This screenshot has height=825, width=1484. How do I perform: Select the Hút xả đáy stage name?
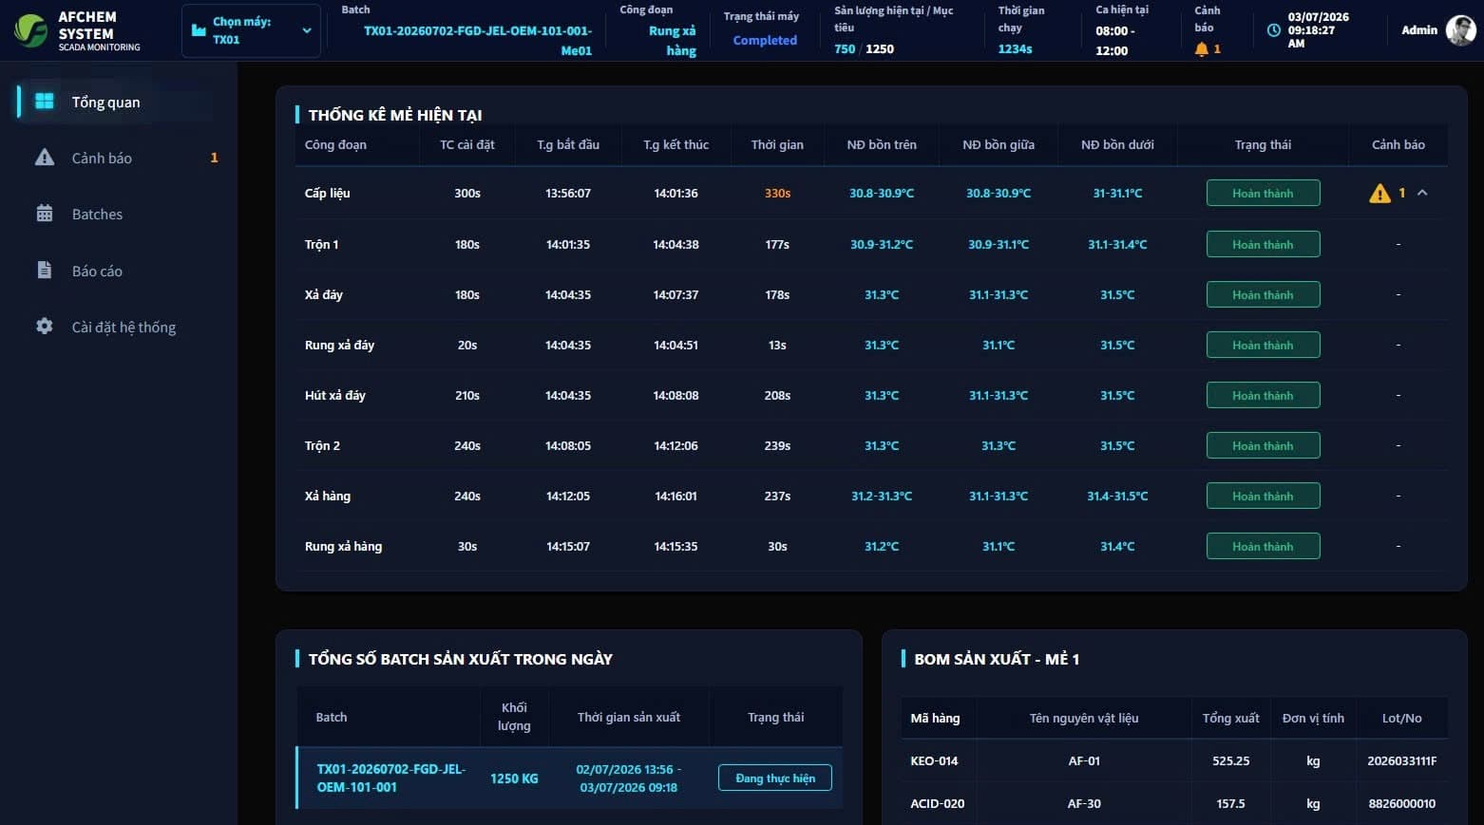(x=335, y=395)
